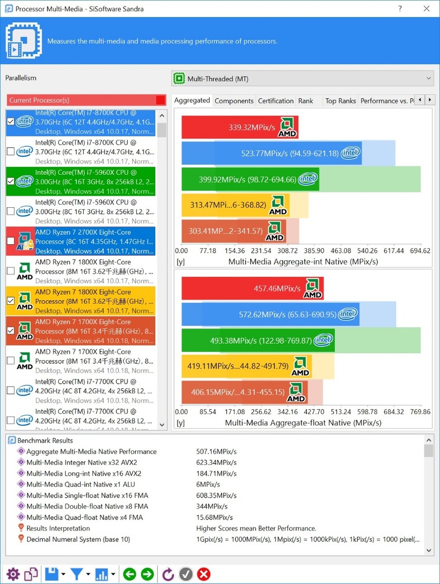Screen dimensions: 440x584
Task: Click the Benchmark Results scrollbar thumb
Action: [x=429, y=451]
